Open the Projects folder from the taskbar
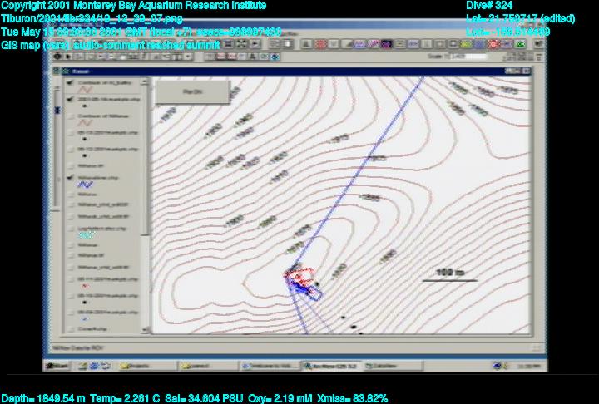Image resolution: width=599 pixels, height=404 pixels. point(137,365)
